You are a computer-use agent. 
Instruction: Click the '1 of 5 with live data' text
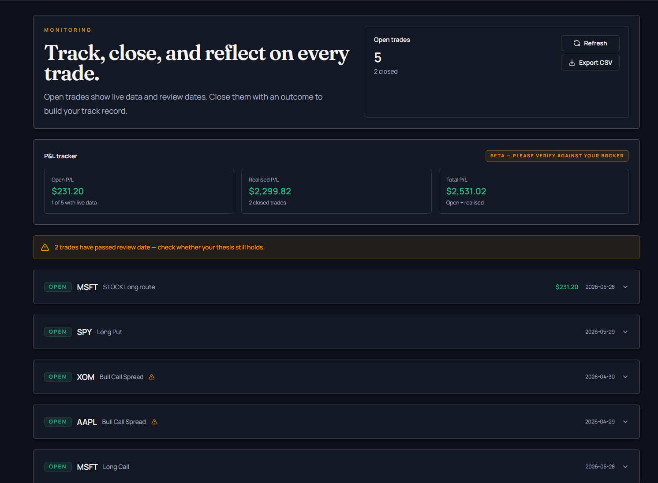pyautogui.click(x=74, y=203)
